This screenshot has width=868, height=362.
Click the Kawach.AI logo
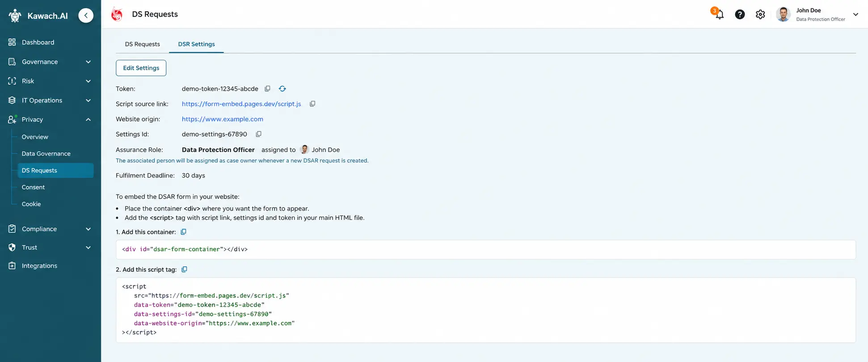38,16
